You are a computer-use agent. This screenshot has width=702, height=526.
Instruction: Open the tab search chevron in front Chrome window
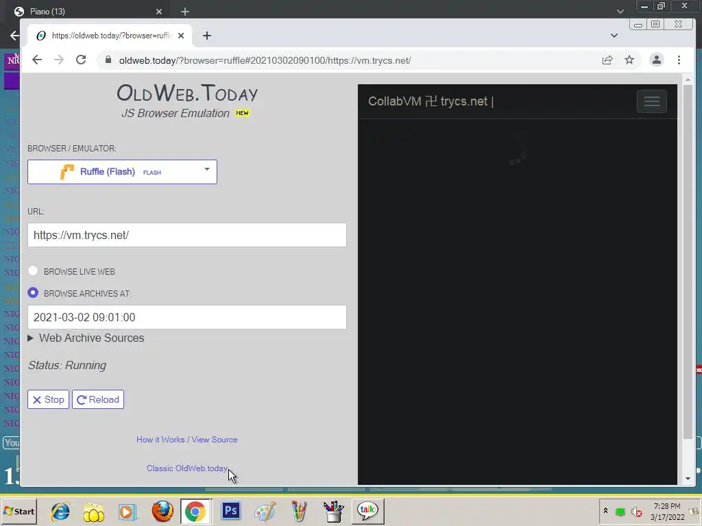pos(614,36)
